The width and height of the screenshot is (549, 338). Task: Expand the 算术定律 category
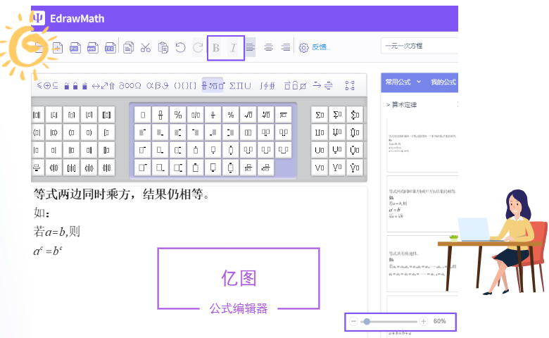402,104
